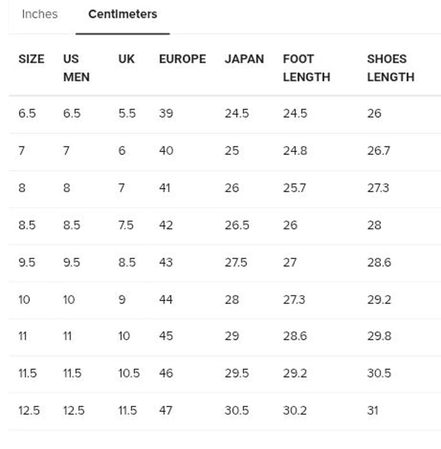Image resolution: width=441 pixels, height=449 pixels.
Task: Click Europe size 39 cell
Action: (166, 113)
